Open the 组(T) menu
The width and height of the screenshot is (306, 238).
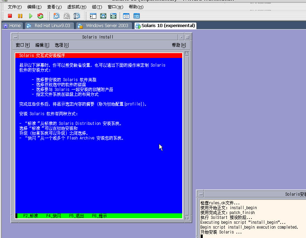pos(97,7)
